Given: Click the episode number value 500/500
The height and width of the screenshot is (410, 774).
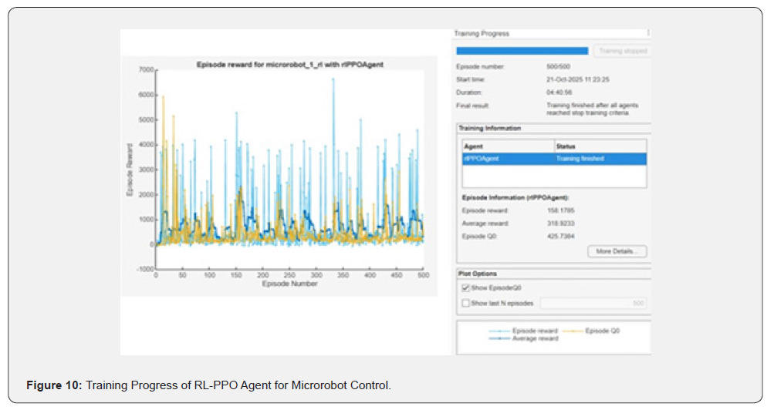Looking at the screenshot, I should tap(558, 66).
